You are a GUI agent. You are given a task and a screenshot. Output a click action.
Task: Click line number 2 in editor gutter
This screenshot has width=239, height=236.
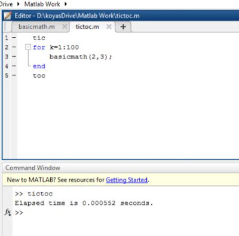click(x=7, y=47)
